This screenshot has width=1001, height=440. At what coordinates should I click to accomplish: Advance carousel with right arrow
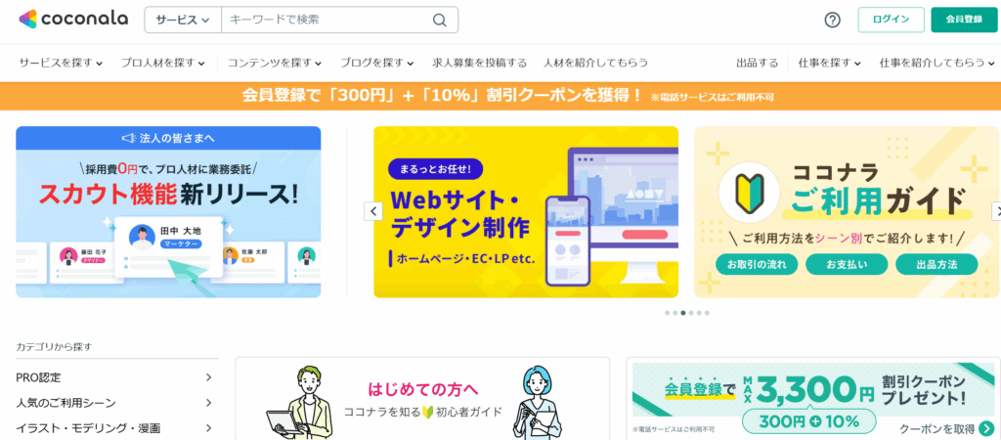coord(996,211)
